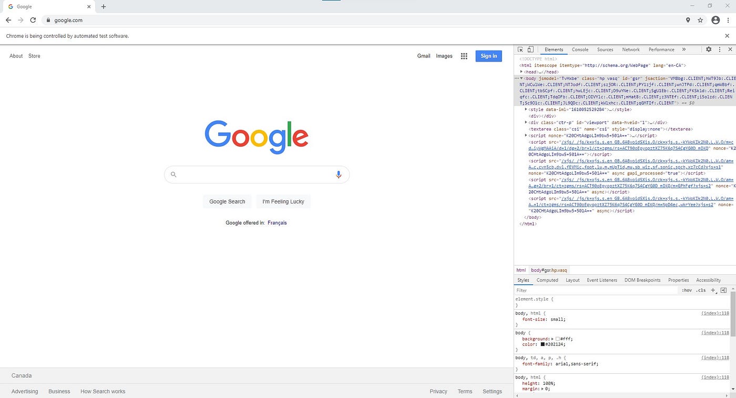Toggle the computed styles sidebar pane icon
Screen dimensions: 736x398
point(724,290)
